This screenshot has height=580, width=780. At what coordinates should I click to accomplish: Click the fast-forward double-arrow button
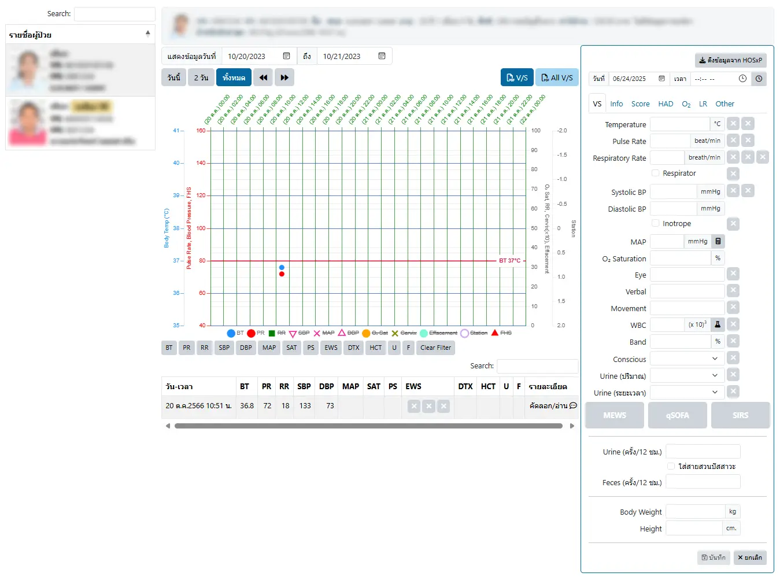(284, 77)
